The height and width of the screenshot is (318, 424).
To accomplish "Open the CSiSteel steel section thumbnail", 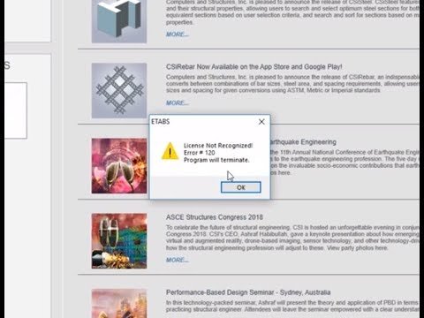I will (x=119, y=21).
